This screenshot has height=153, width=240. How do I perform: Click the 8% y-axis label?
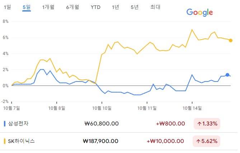coord(5,21)
